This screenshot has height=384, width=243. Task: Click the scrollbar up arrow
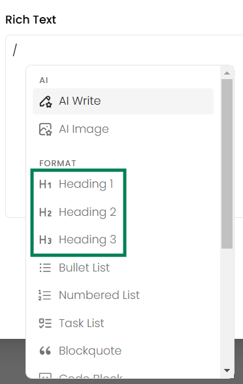pyautogui.click(x=227, y=73)
